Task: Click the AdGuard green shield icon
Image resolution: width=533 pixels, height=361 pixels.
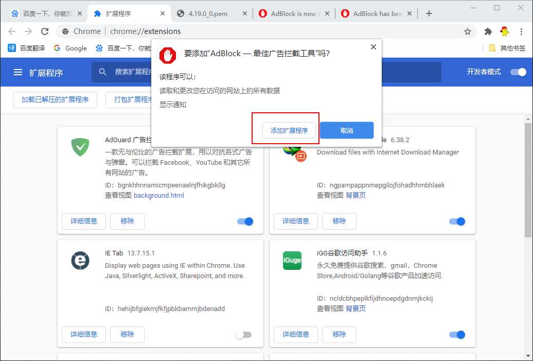Action: click(x=80, y=147)
